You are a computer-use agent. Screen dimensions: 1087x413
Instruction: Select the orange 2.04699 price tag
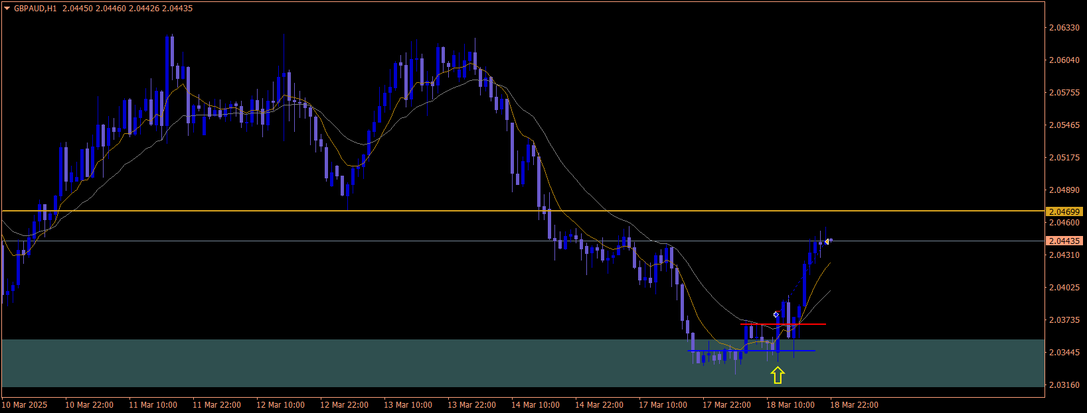click(1064, 211)
